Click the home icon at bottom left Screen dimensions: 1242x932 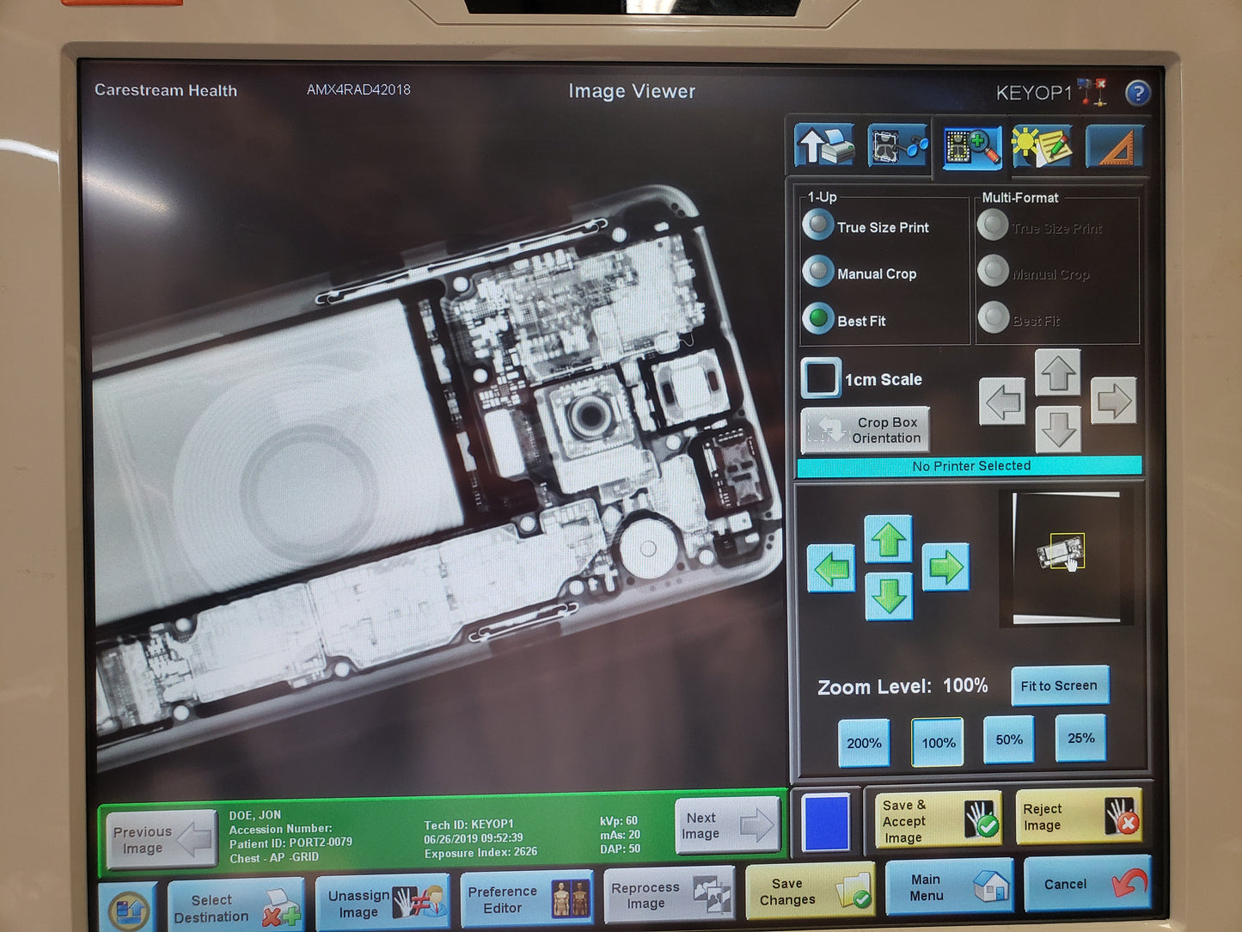[130, 909]
